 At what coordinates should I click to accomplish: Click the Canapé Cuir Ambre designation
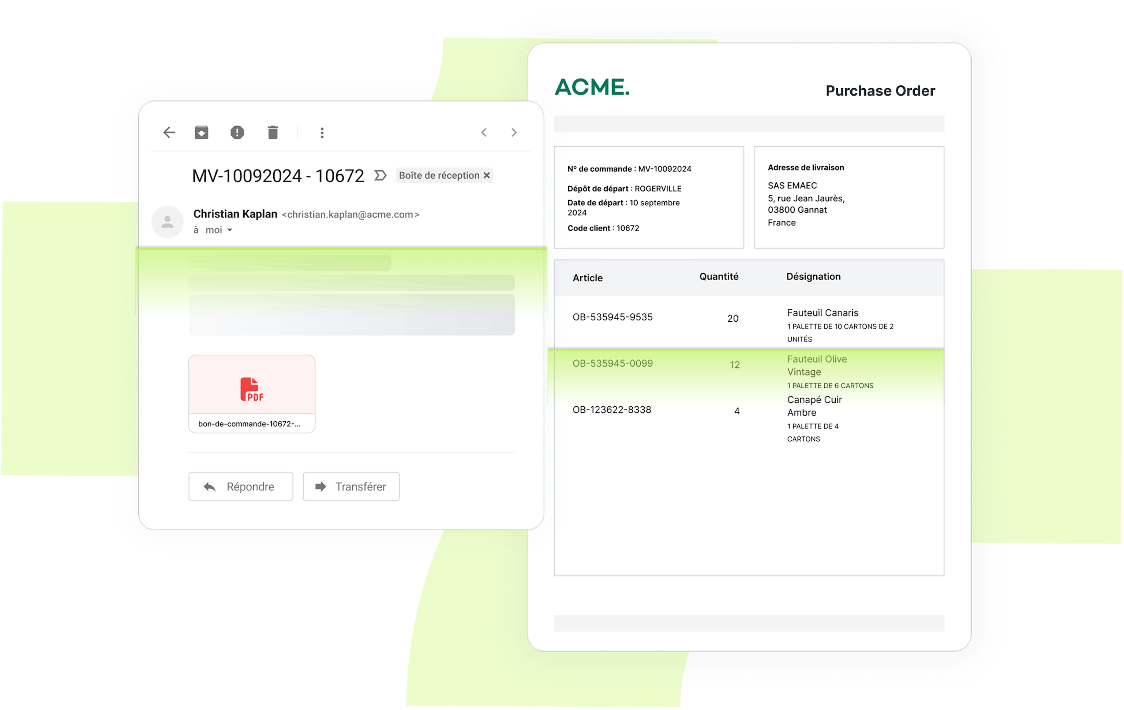click(814, 407)
